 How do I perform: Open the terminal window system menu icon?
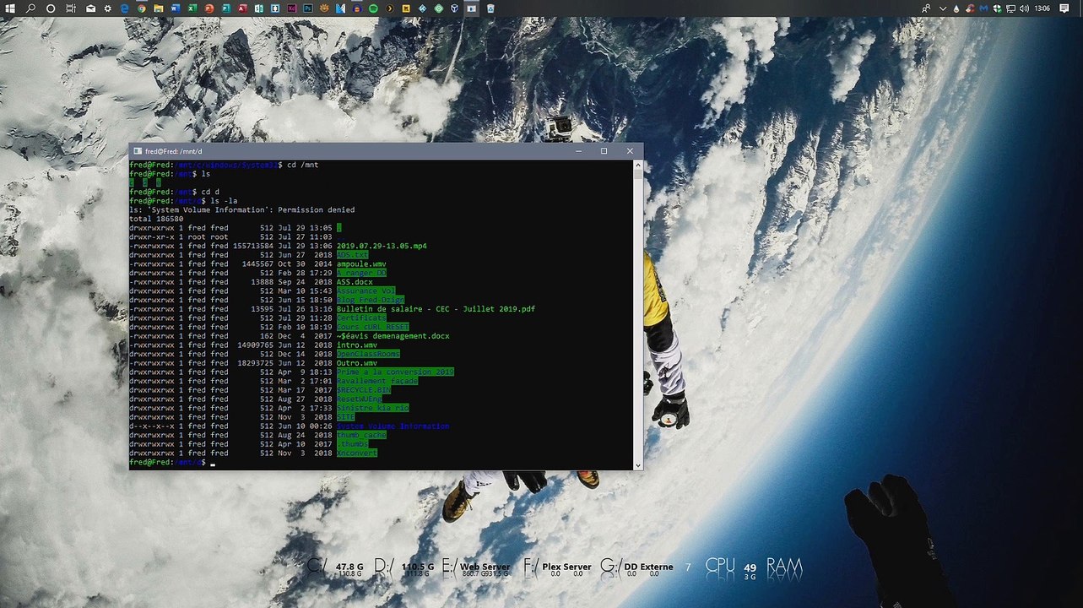(138, 151)
